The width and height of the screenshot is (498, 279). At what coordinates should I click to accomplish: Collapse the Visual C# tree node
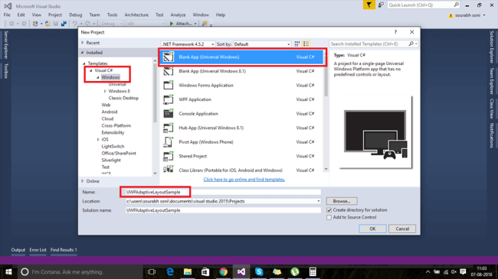coord(91,70)
